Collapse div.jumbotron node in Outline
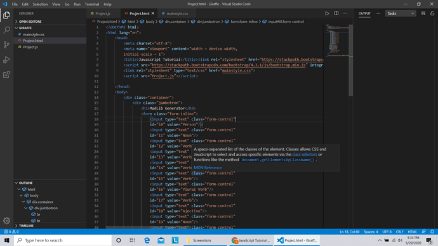The image size is (438, 246). tap(25, 208)
